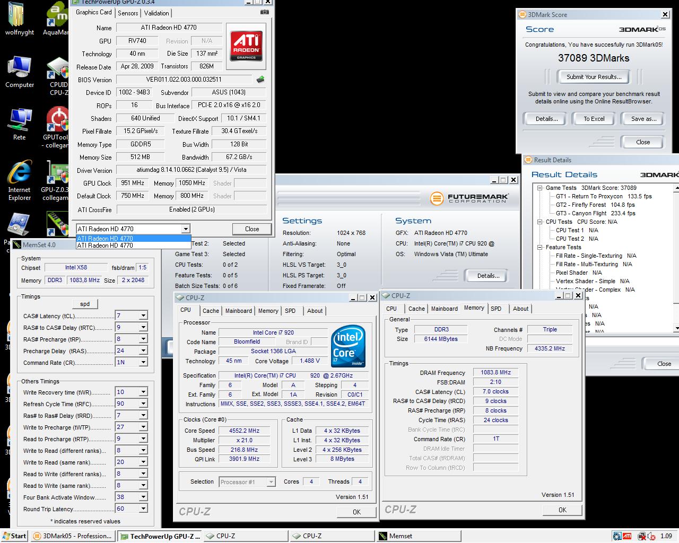Click Submit Your Results in 3DMark Score
679x543 pixels.
coord(594,77)
